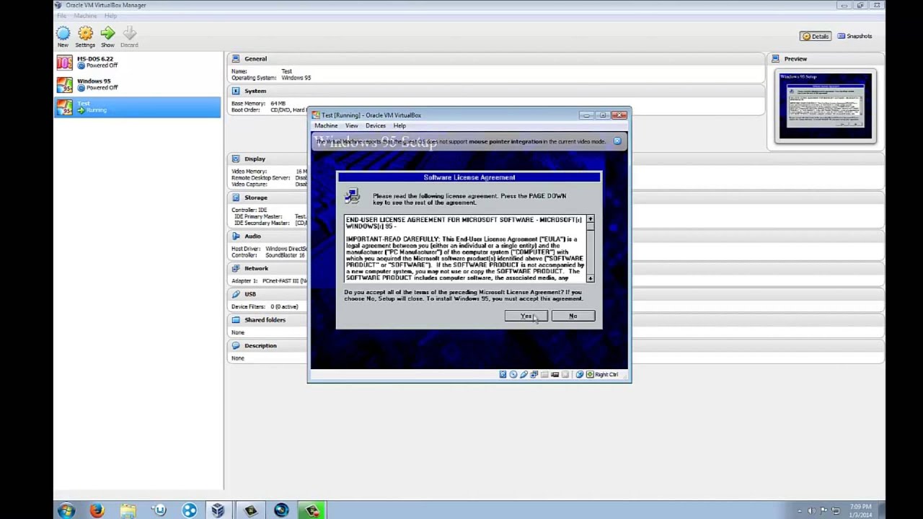This screenshot has width=923, height=519.
Task: Click the Description section icon
Action: (236, 346)
